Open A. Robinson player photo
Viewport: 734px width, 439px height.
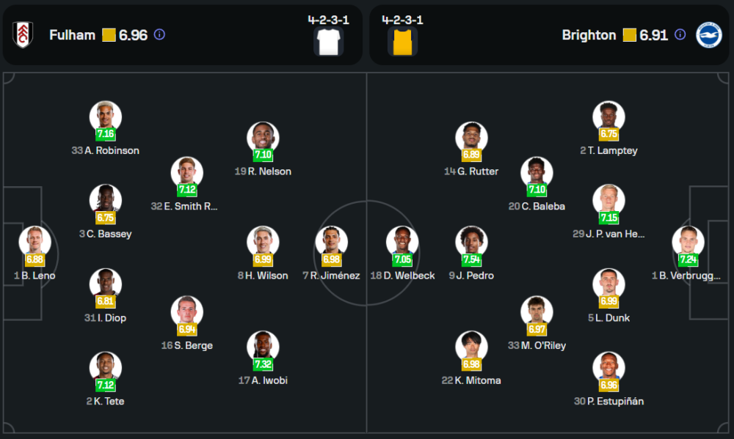click(x=106, y=116)
